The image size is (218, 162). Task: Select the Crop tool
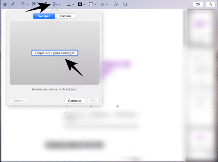coord(125,4)
